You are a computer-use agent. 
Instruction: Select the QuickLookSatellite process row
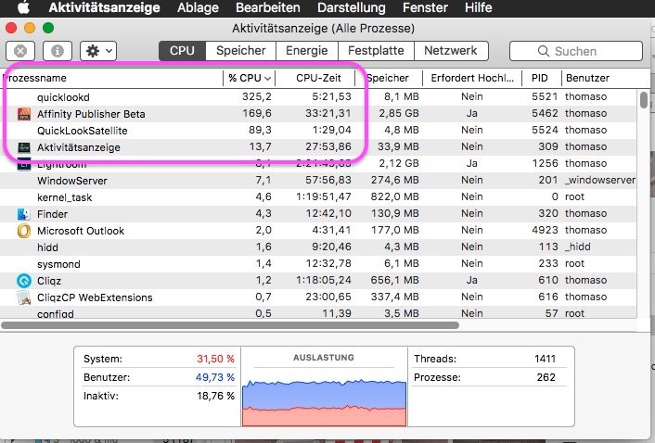coord(318,130)
